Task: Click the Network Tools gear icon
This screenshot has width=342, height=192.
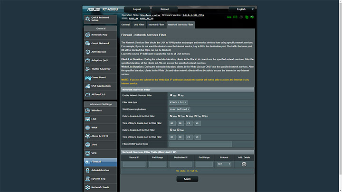Action: point(88,187)
